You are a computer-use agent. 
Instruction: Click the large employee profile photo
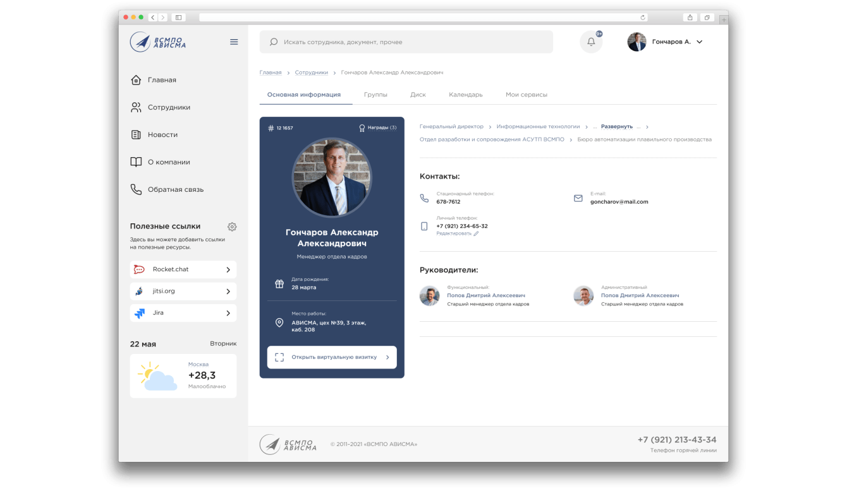click(x=332, y=177)
